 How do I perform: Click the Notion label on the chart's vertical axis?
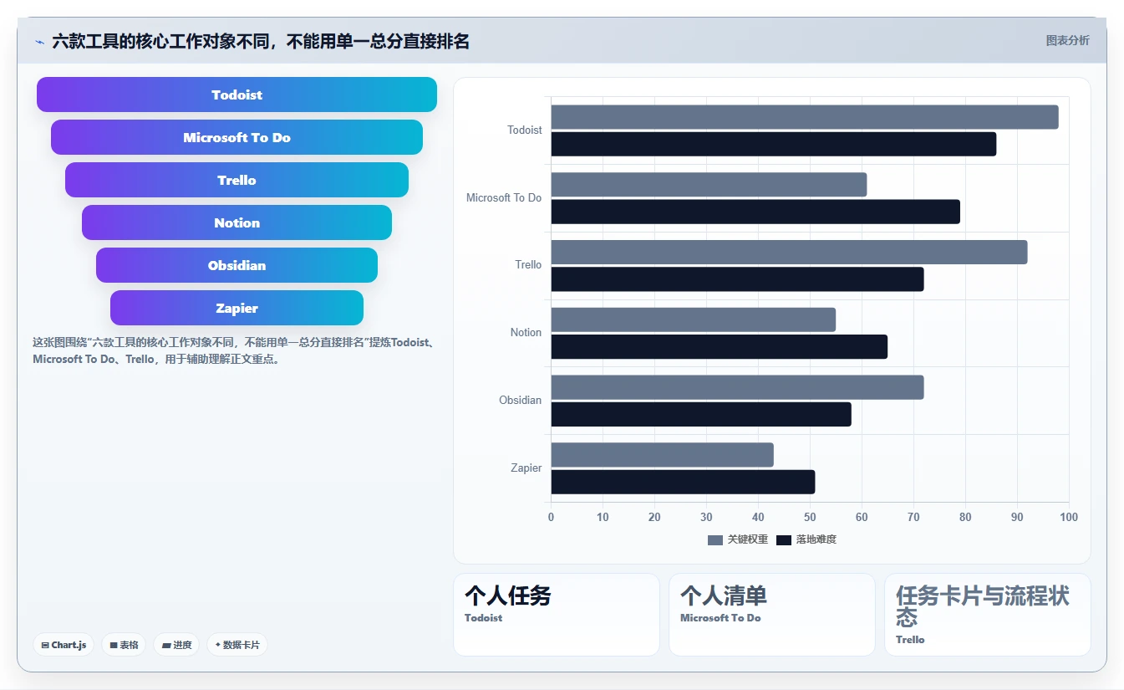pyautogui.click(x=526, y=333)
